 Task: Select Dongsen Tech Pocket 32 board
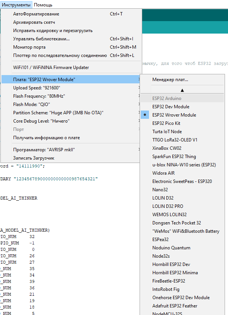182,223
